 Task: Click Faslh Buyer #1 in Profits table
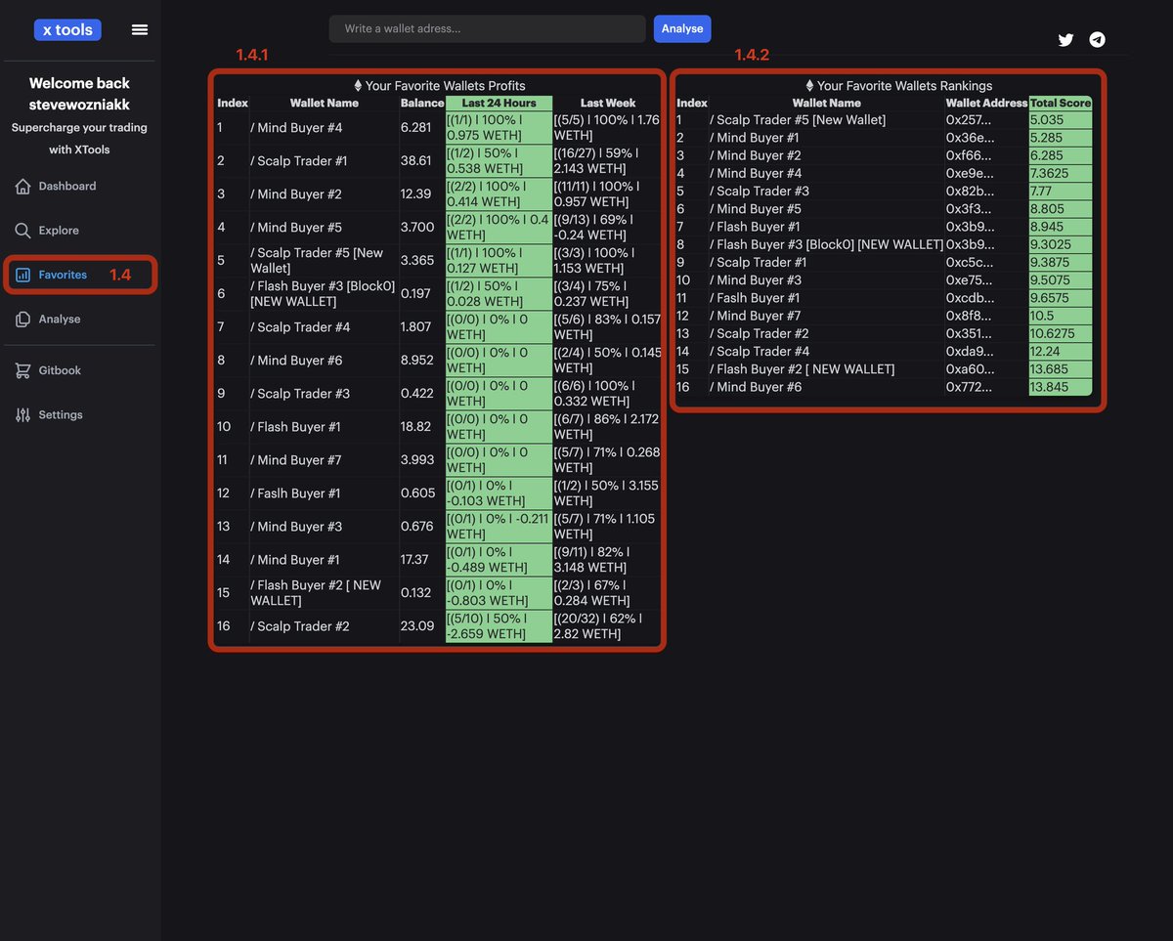click(x=295, y=493)
